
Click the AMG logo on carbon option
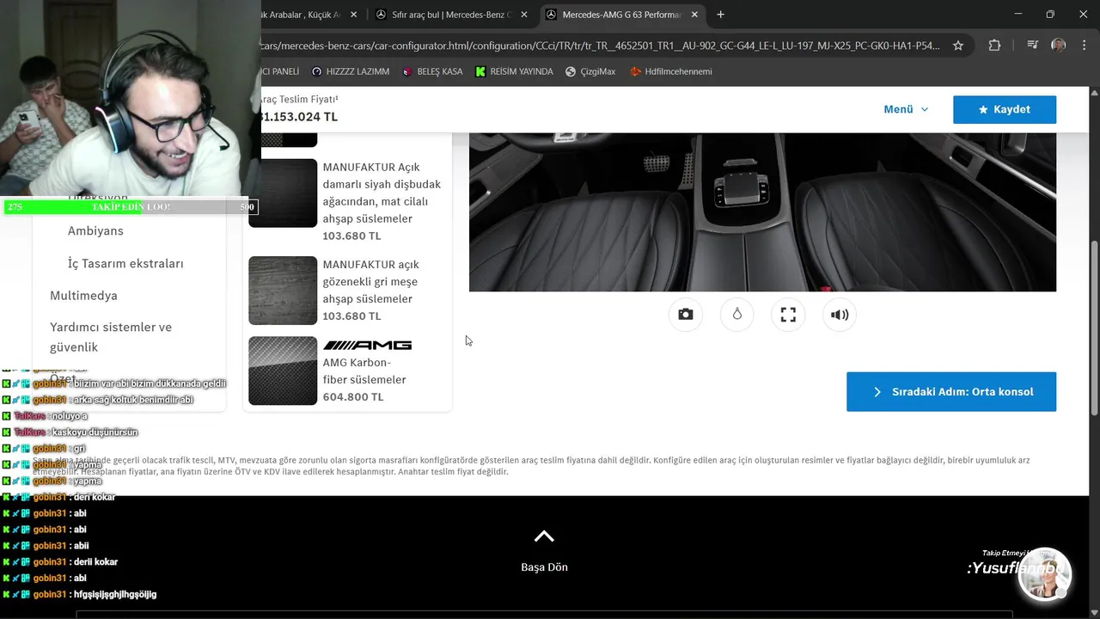(367, 345)
